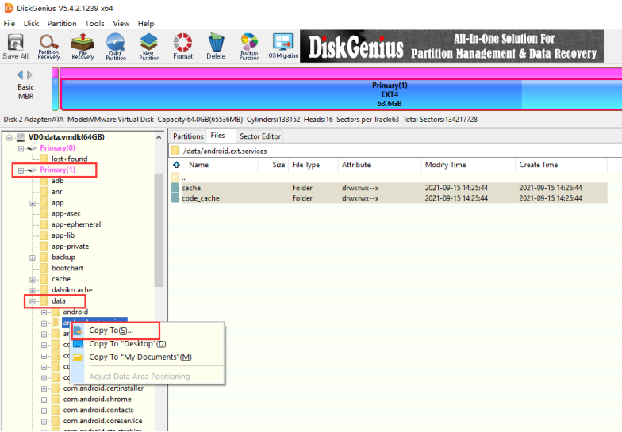Image resolution: width=622 pixels, height=432 pixels.
Task: Open the Help menu
Action: point(146,24)
